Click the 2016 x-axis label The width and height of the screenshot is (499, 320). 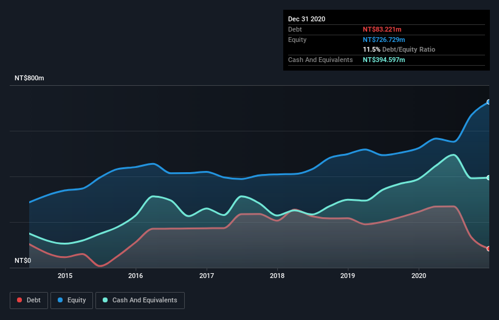click(136, 276)
